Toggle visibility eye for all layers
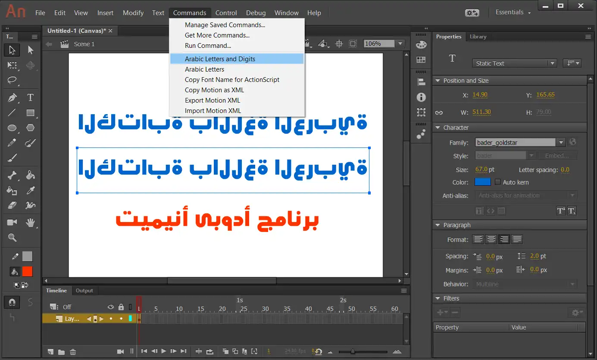 pos(111,307)
